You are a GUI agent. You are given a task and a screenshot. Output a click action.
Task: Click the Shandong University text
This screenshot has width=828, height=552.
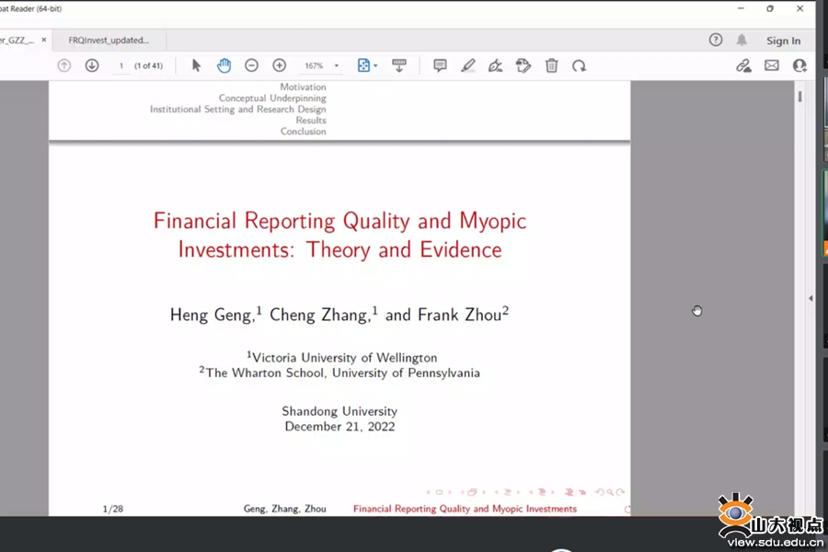339,411
